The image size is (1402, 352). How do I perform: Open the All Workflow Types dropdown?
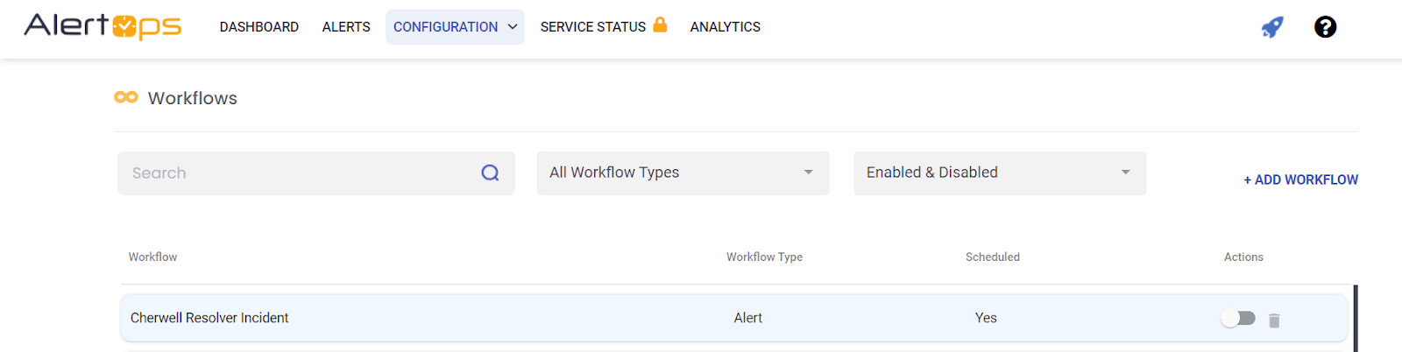(x=683, y=173)
